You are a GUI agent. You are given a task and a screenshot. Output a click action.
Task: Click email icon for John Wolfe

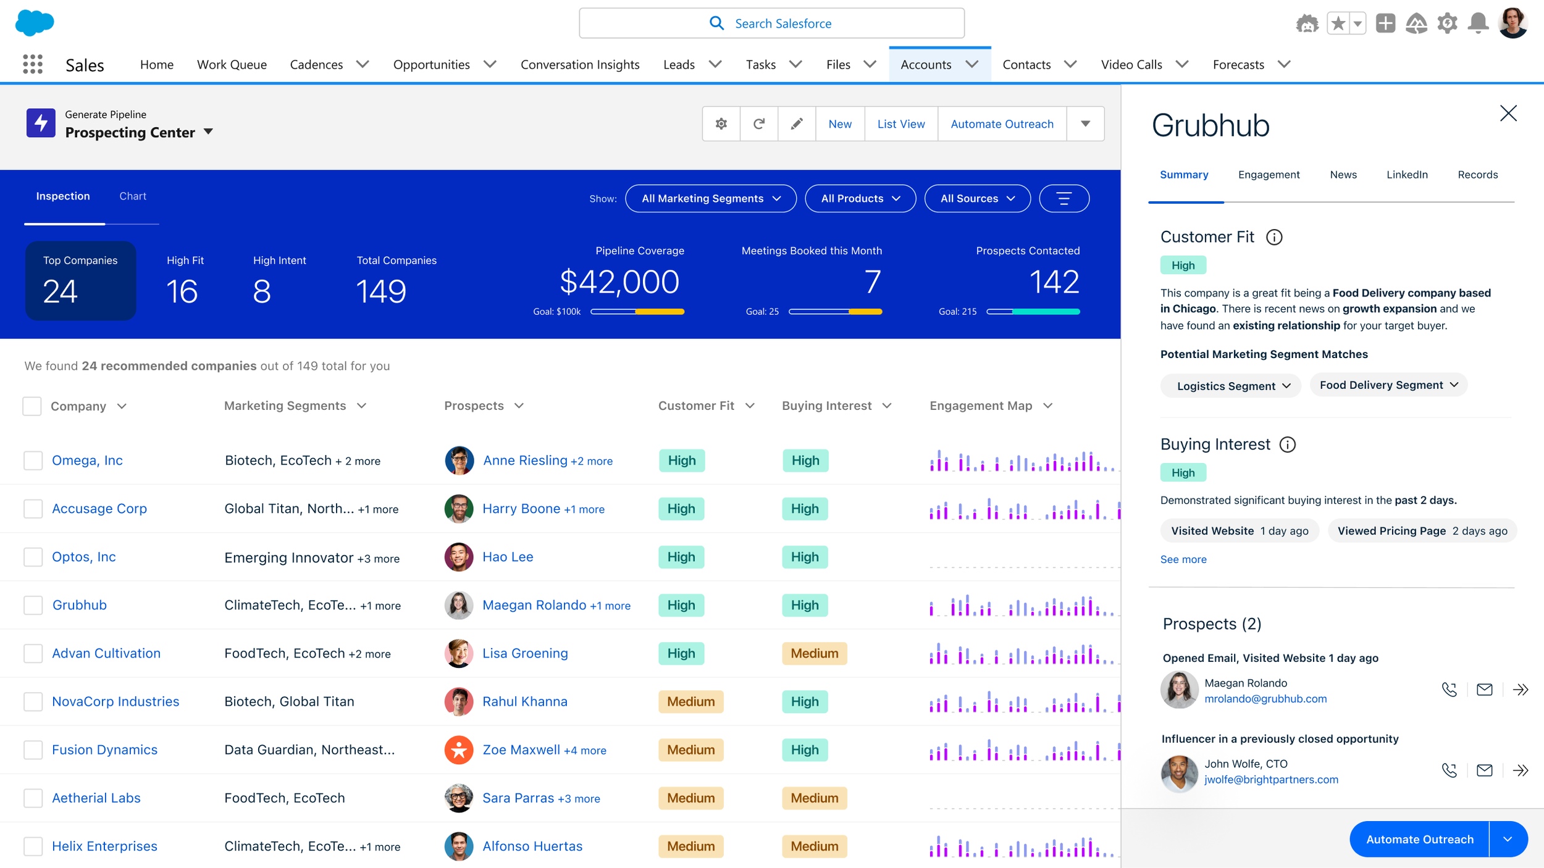click(x=1484, y=770)
